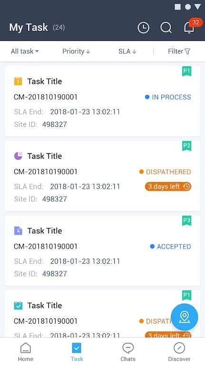Tap the blue map location floating button
Image resolution: width=205 pixels, height=365 pixels.
point(184,317)
